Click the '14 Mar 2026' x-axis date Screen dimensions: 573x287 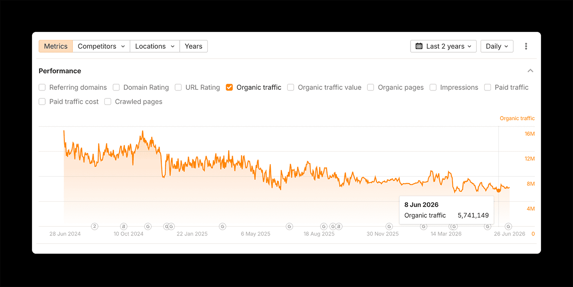[x=446, y=234]
